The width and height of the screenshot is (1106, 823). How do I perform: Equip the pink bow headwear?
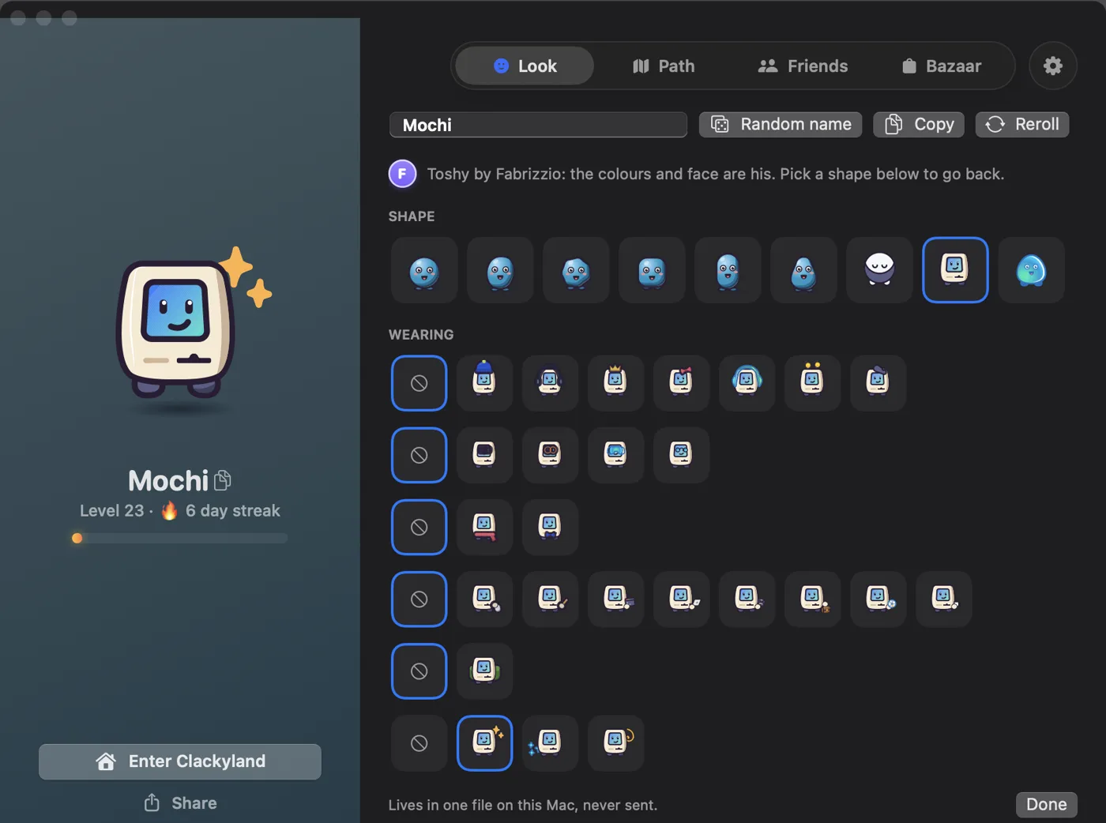[x=681, y=383]
